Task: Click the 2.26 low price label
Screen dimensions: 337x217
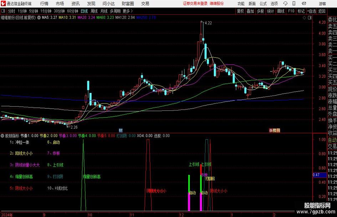Action: point(74,127)
